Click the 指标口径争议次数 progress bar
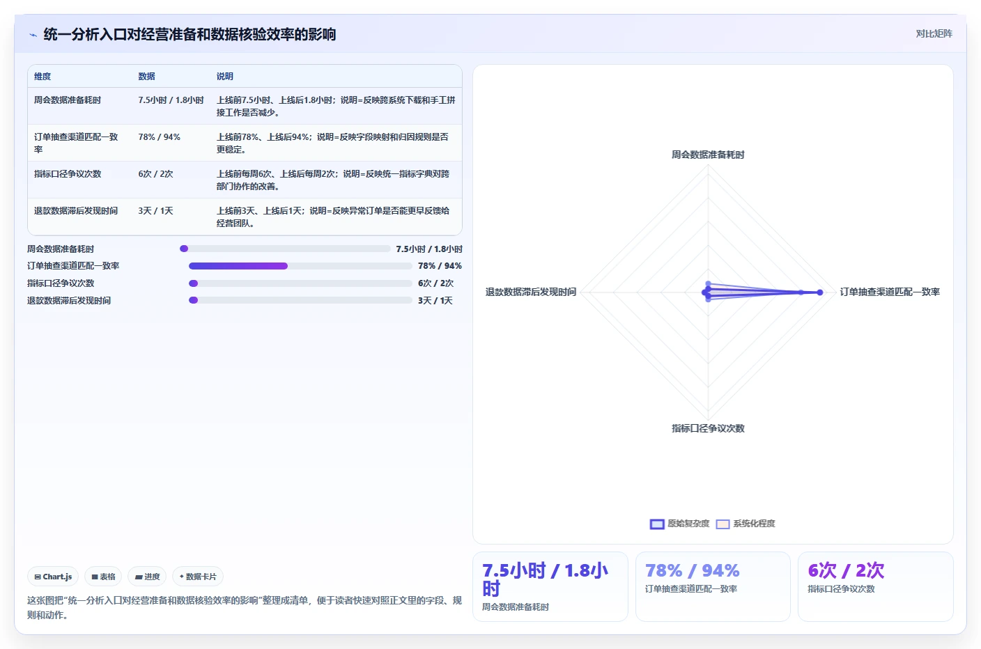981x649 pixels. pyautogui.click(x=301, y=283)
